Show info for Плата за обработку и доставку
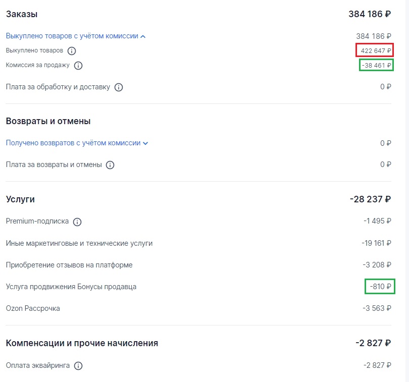409x382 pixels. [119, 87]
